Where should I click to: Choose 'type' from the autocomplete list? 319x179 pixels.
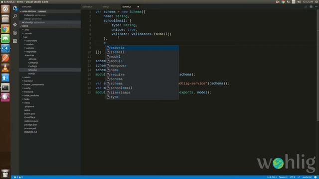click(x=142, y=97)
